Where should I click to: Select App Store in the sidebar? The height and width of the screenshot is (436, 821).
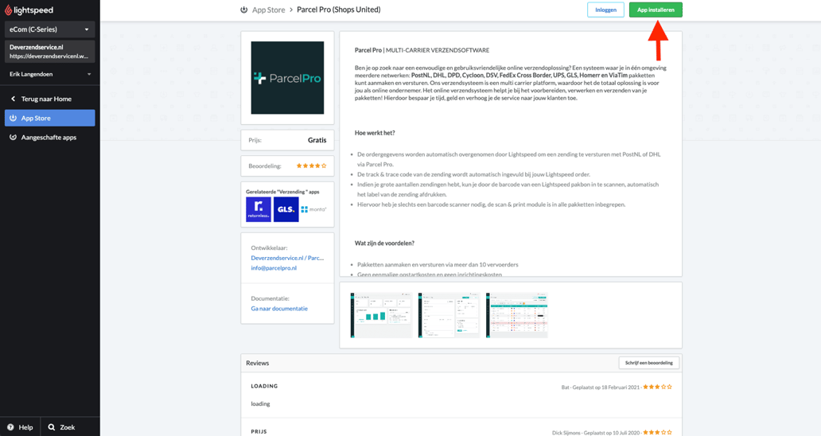[x=49, y=118]
